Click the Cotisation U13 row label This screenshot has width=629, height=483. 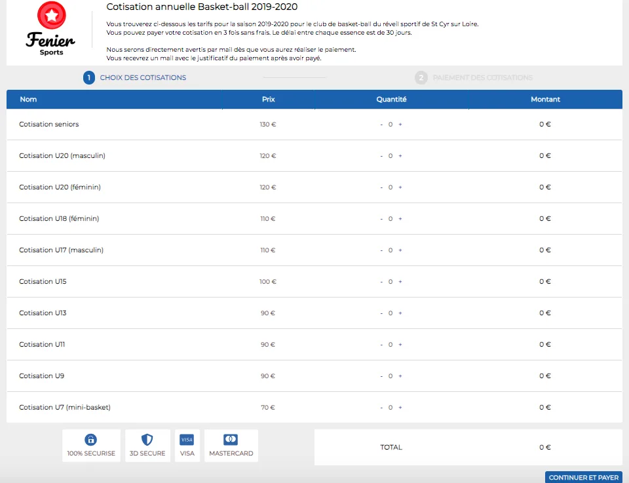coord(43,313)
